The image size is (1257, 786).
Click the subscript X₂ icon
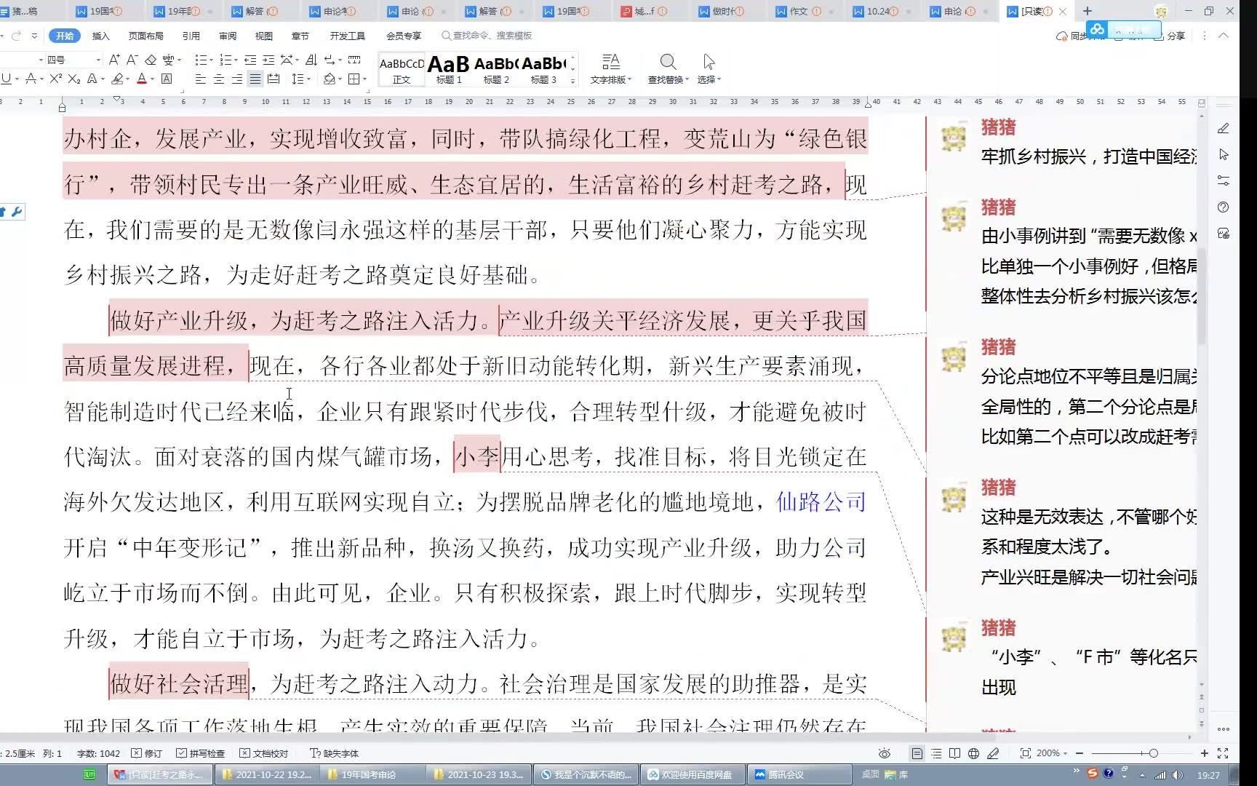pyautogui.click(x=74, y=79)
